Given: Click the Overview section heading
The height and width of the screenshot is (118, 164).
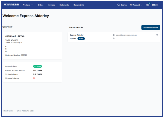Looking at the screenshot, I should pyautogui.click(x=7, y=27).
